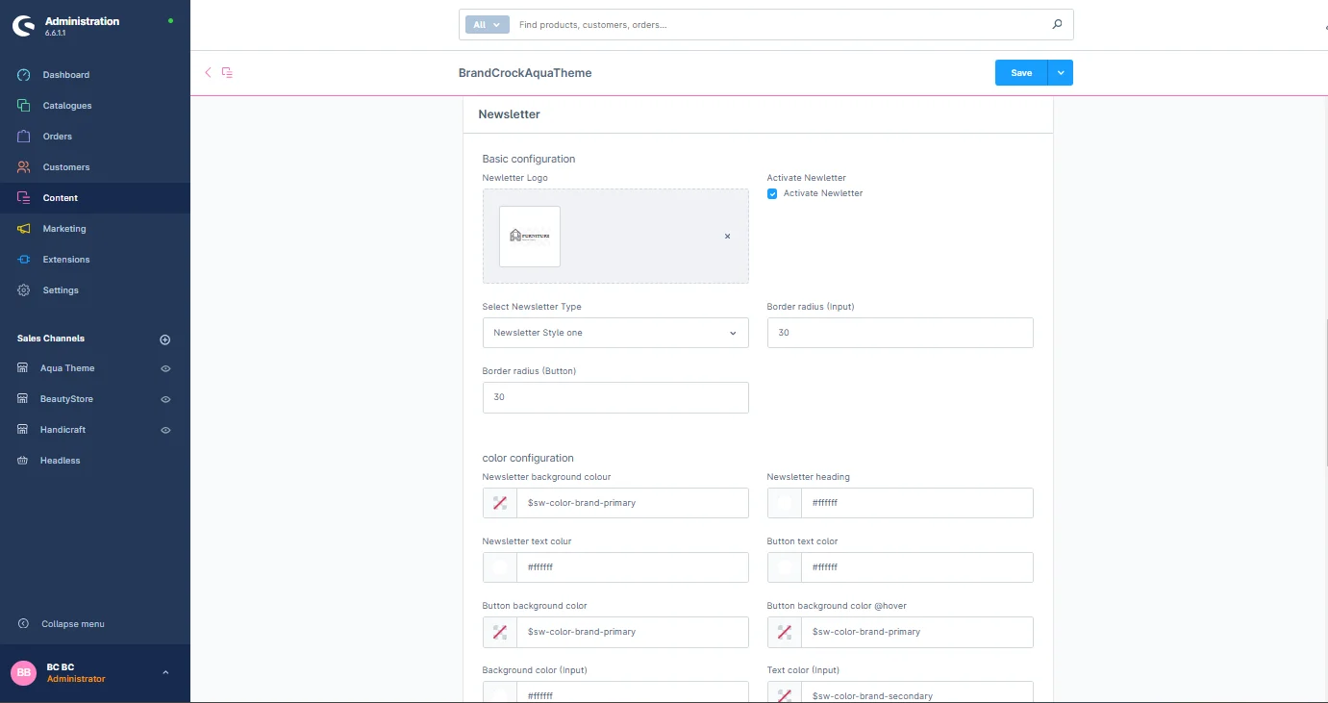Click the Marketing megaphone icon

coord(24,229)
